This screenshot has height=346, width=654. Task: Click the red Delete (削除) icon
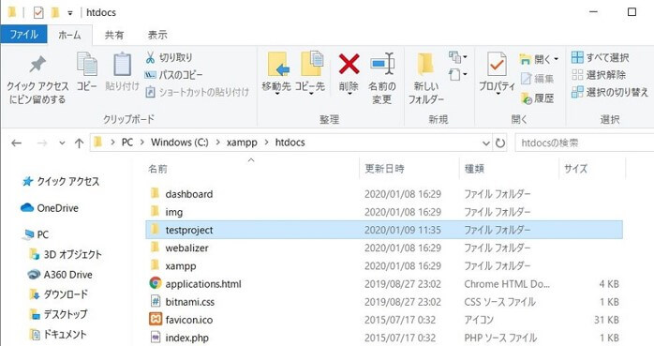349,65
